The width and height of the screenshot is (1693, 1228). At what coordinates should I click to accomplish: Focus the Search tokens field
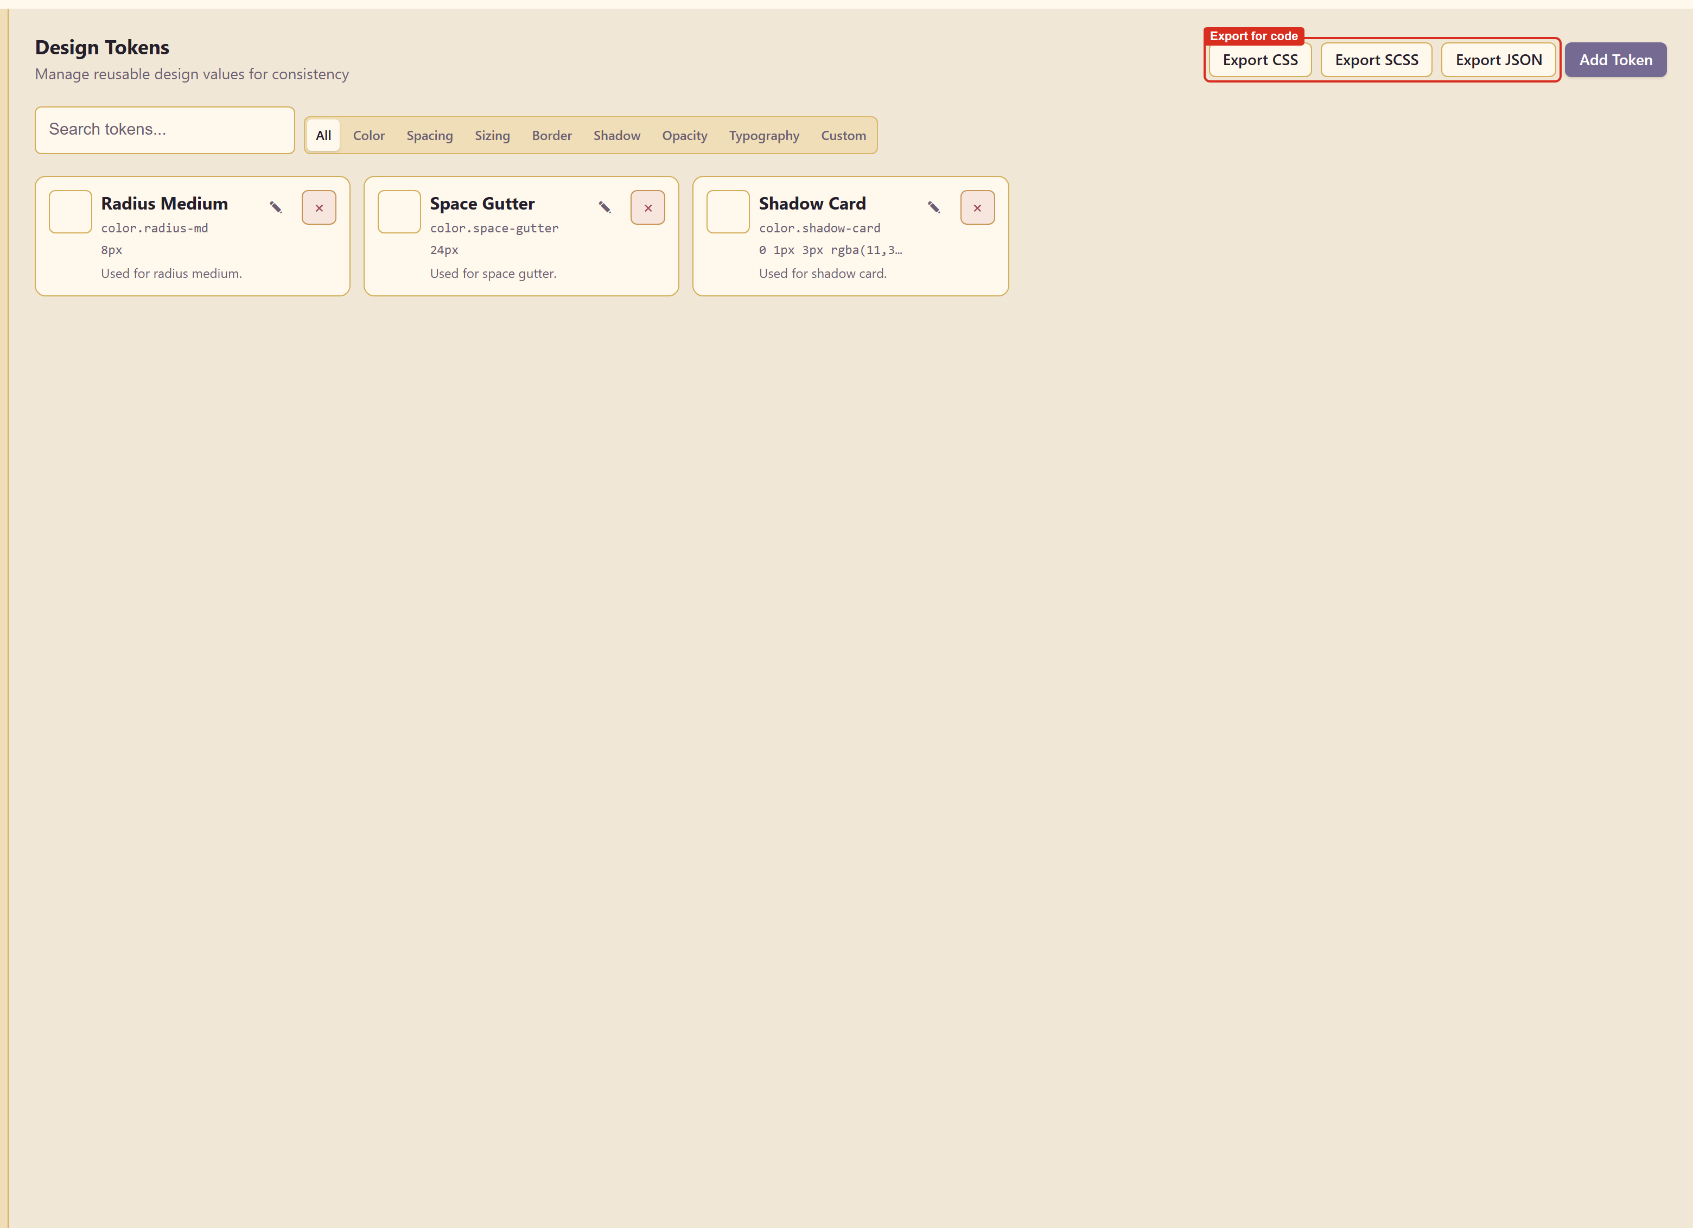coord(165,130)
